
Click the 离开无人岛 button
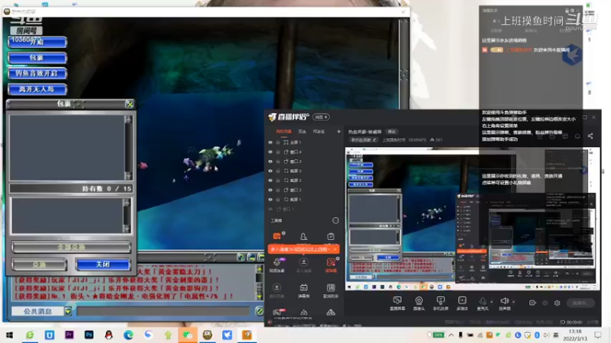(x=37, y=89)
